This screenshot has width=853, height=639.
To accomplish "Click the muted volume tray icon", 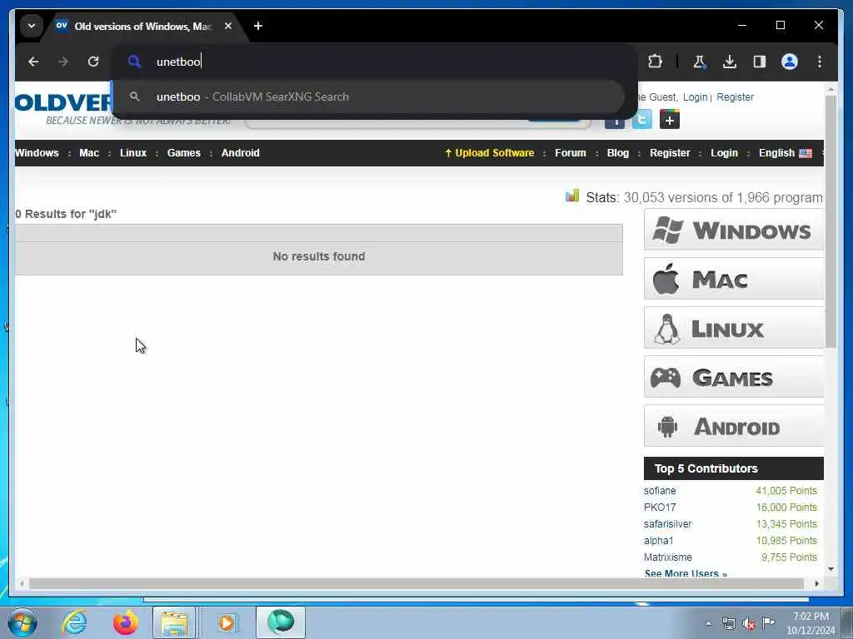I will coord(749,624).
